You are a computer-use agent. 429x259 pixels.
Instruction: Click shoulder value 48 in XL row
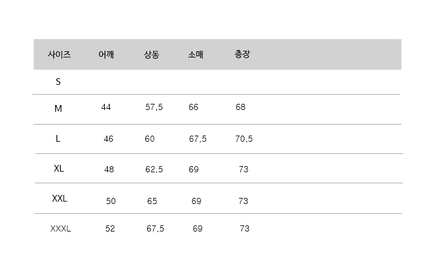click(109, 169)
